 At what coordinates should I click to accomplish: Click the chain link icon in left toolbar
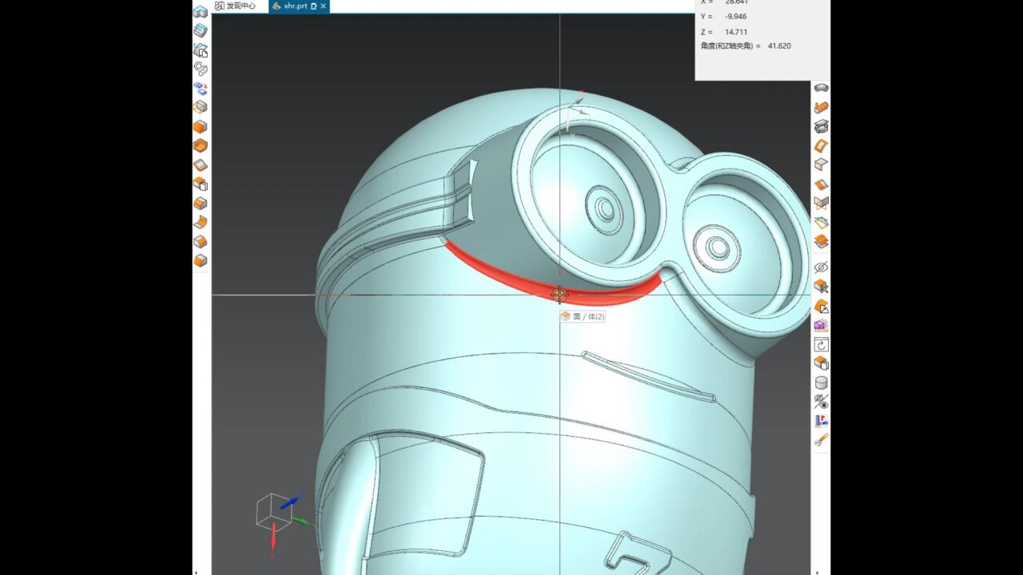click(x=201, y=69)
